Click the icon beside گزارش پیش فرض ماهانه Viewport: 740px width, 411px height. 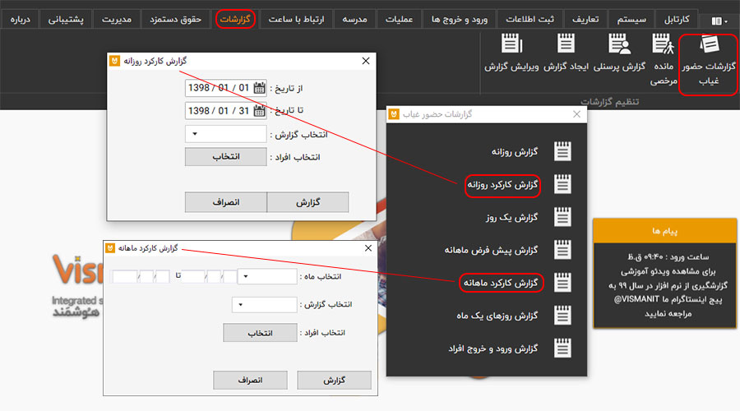point(562,250)
